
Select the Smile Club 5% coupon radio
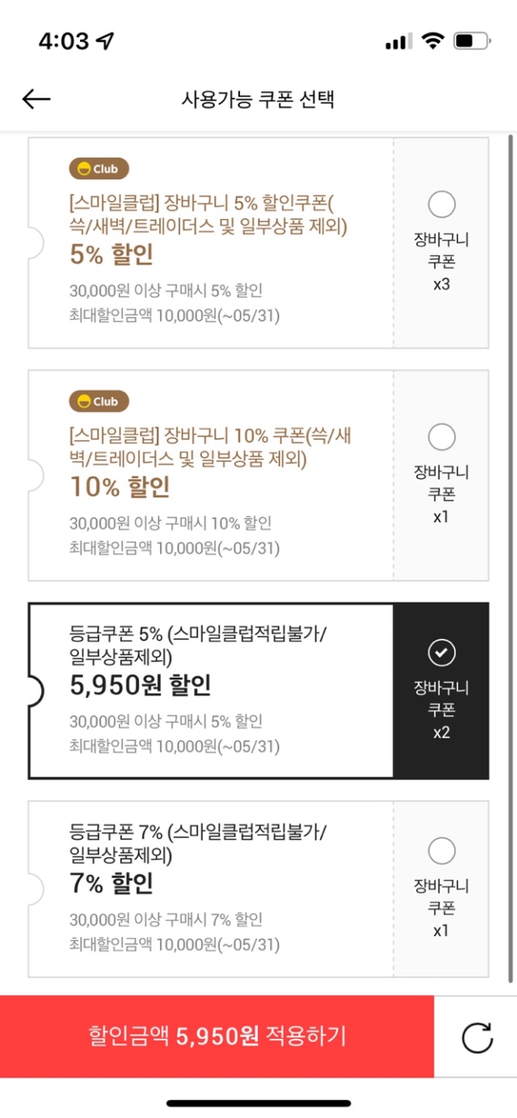tap(442, 205)
